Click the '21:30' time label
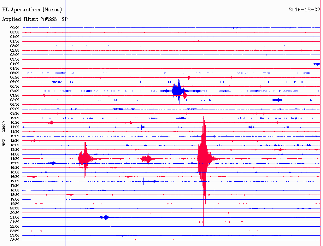The image size is (323, 246). click(15, 222)
